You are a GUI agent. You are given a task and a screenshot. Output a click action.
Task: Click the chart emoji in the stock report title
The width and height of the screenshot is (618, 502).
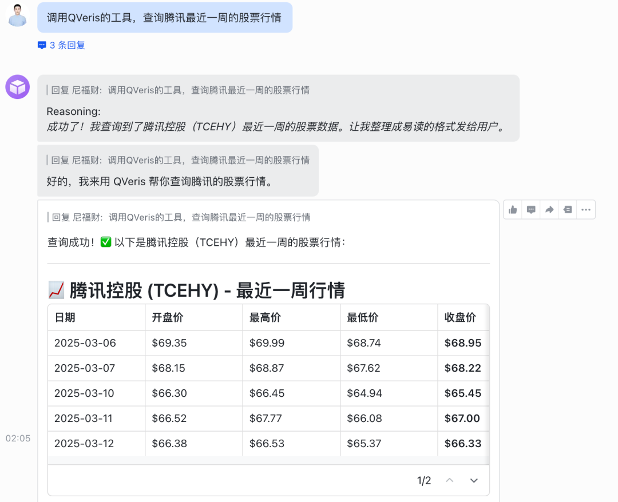[56, 290]
